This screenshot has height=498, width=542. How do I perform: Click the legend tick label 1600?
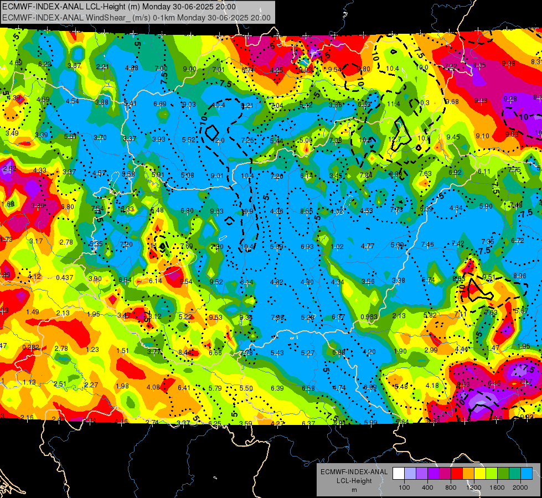tap(497, 487)
